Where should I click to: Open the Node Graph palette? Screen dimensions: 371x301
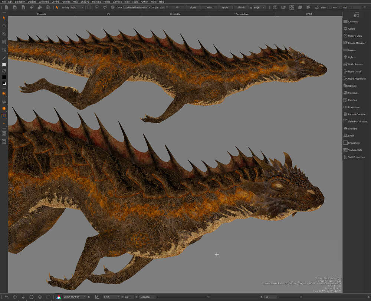coord(352,71)
